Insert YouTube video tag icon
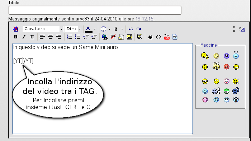The height and width of the screenshot is (141, 251). 167,37
